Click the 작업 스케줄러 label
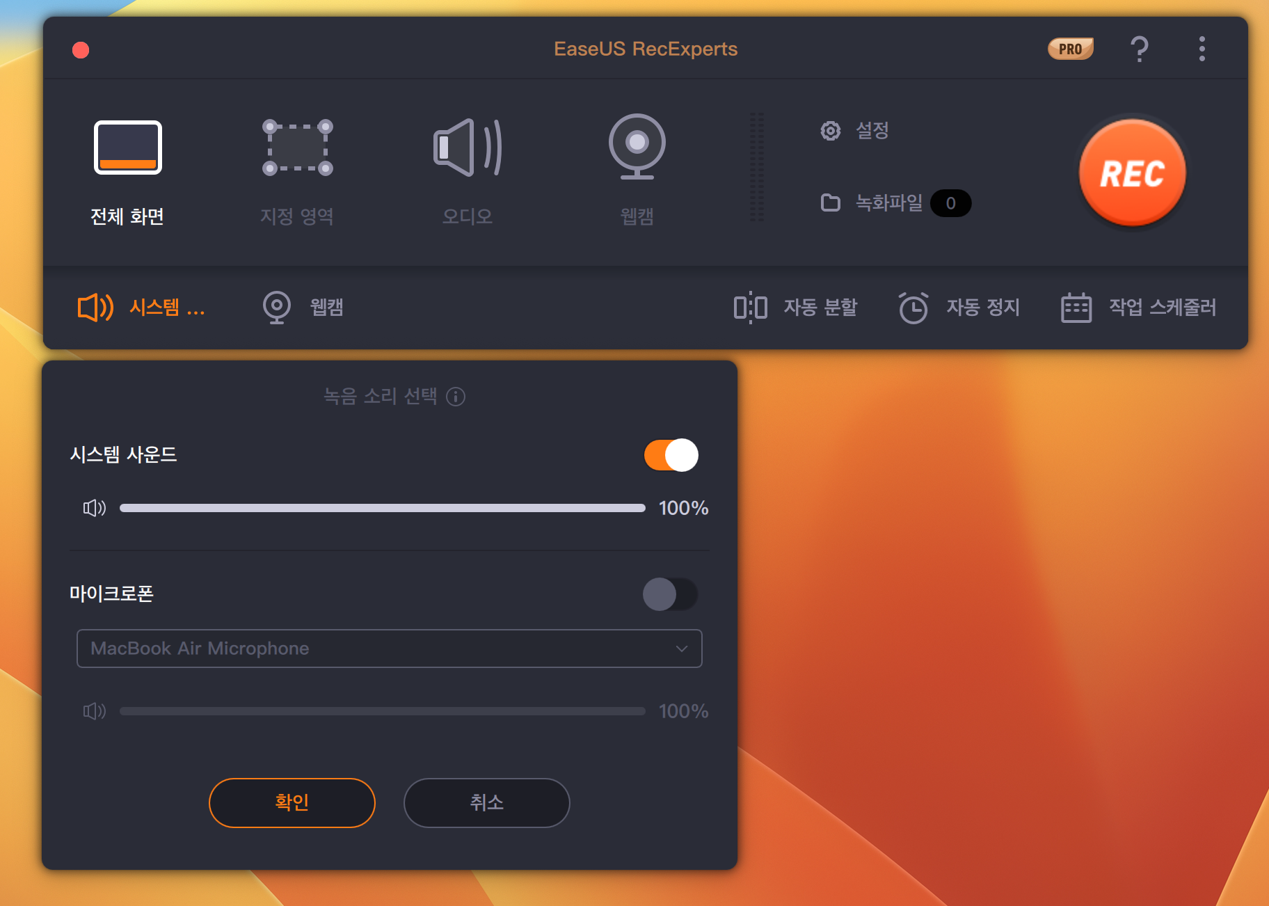 point(1163,307)
